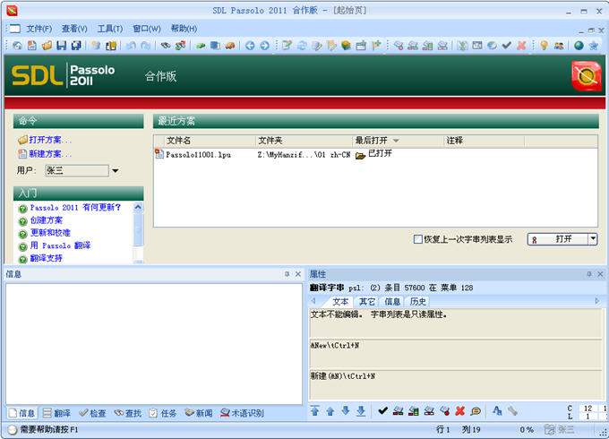Open the 工具(T) menu
The width and height of the screenshot is (609, 439).
point(110,29)
